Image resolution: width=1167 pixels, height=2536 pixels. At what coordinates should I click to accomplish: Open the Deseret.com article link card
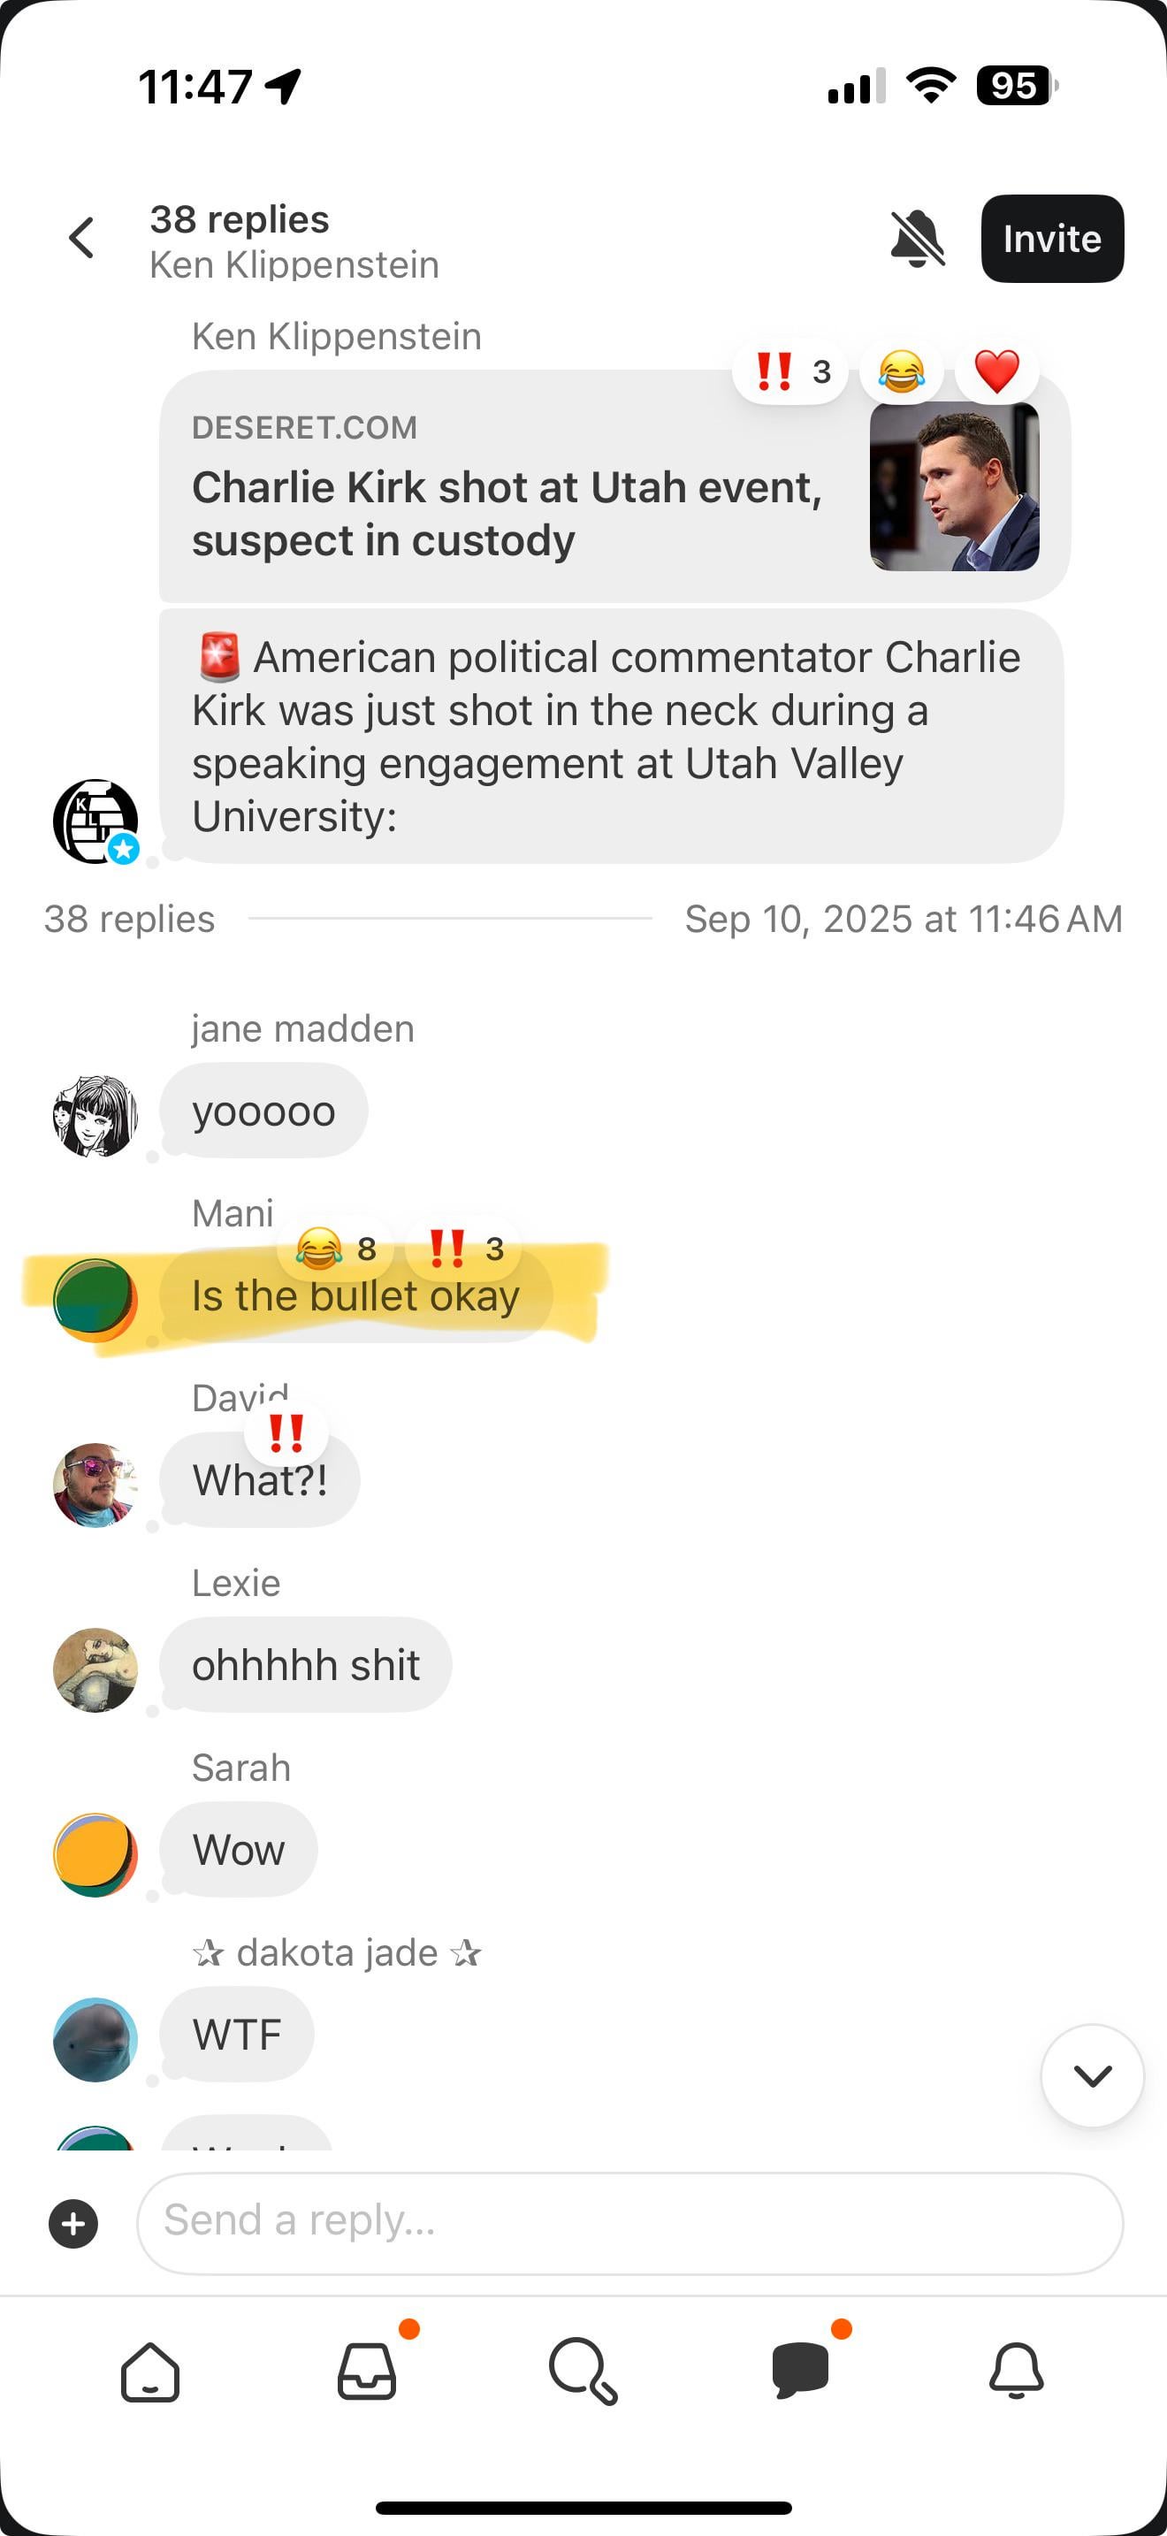point(614,486)
